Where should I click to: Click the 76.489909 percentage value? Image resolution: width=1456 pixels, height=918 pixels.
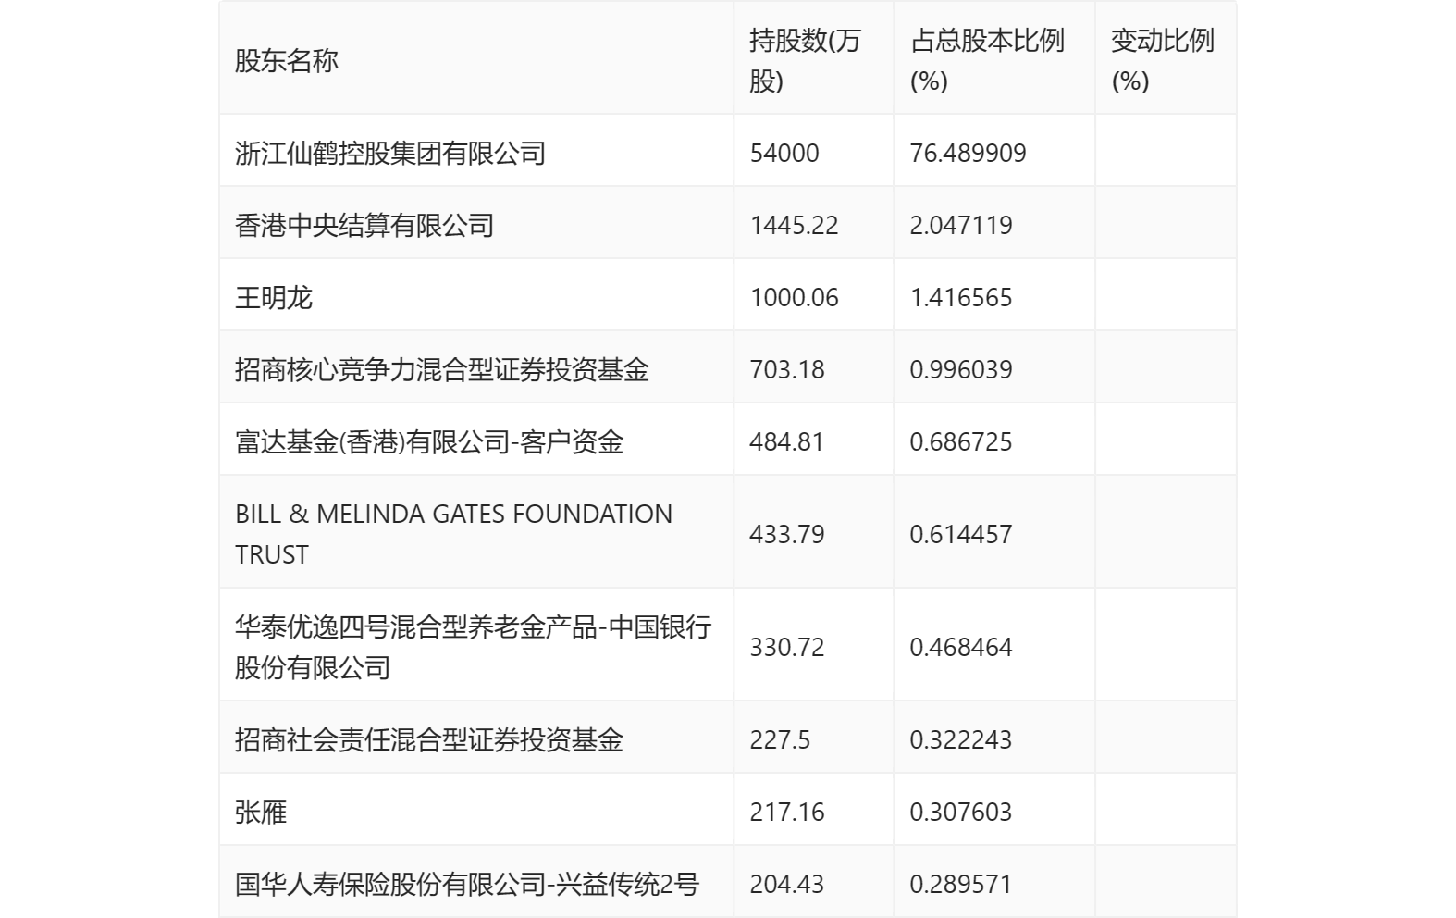coord(968,153)
